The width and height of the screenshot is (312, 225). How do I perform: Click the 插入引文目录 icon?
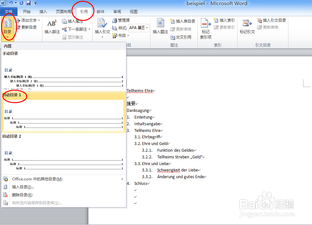[272, 20]
